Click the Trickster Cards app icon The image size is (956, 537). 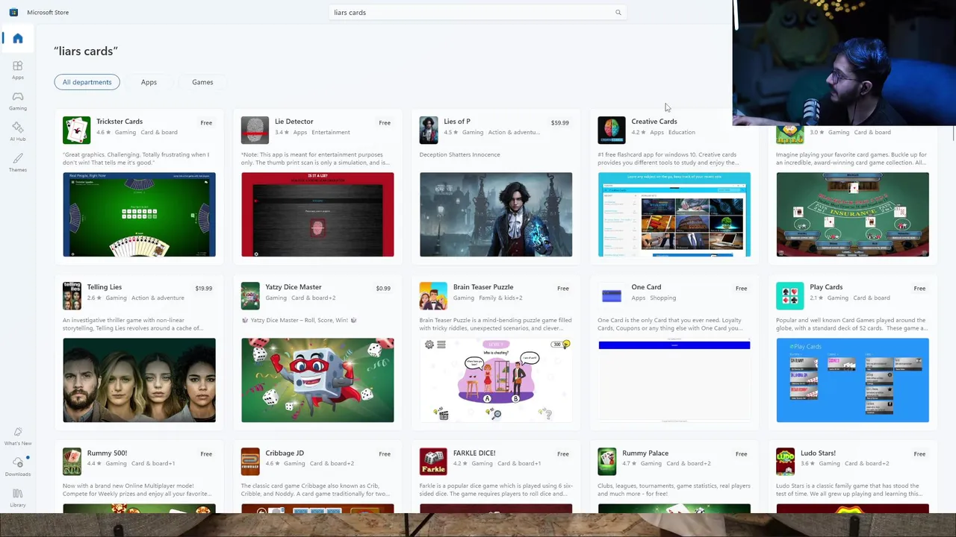[76, 130]
